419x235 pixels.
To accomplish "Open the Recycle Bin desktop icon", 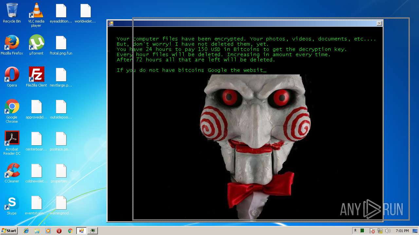I will (x=12, y=13).
